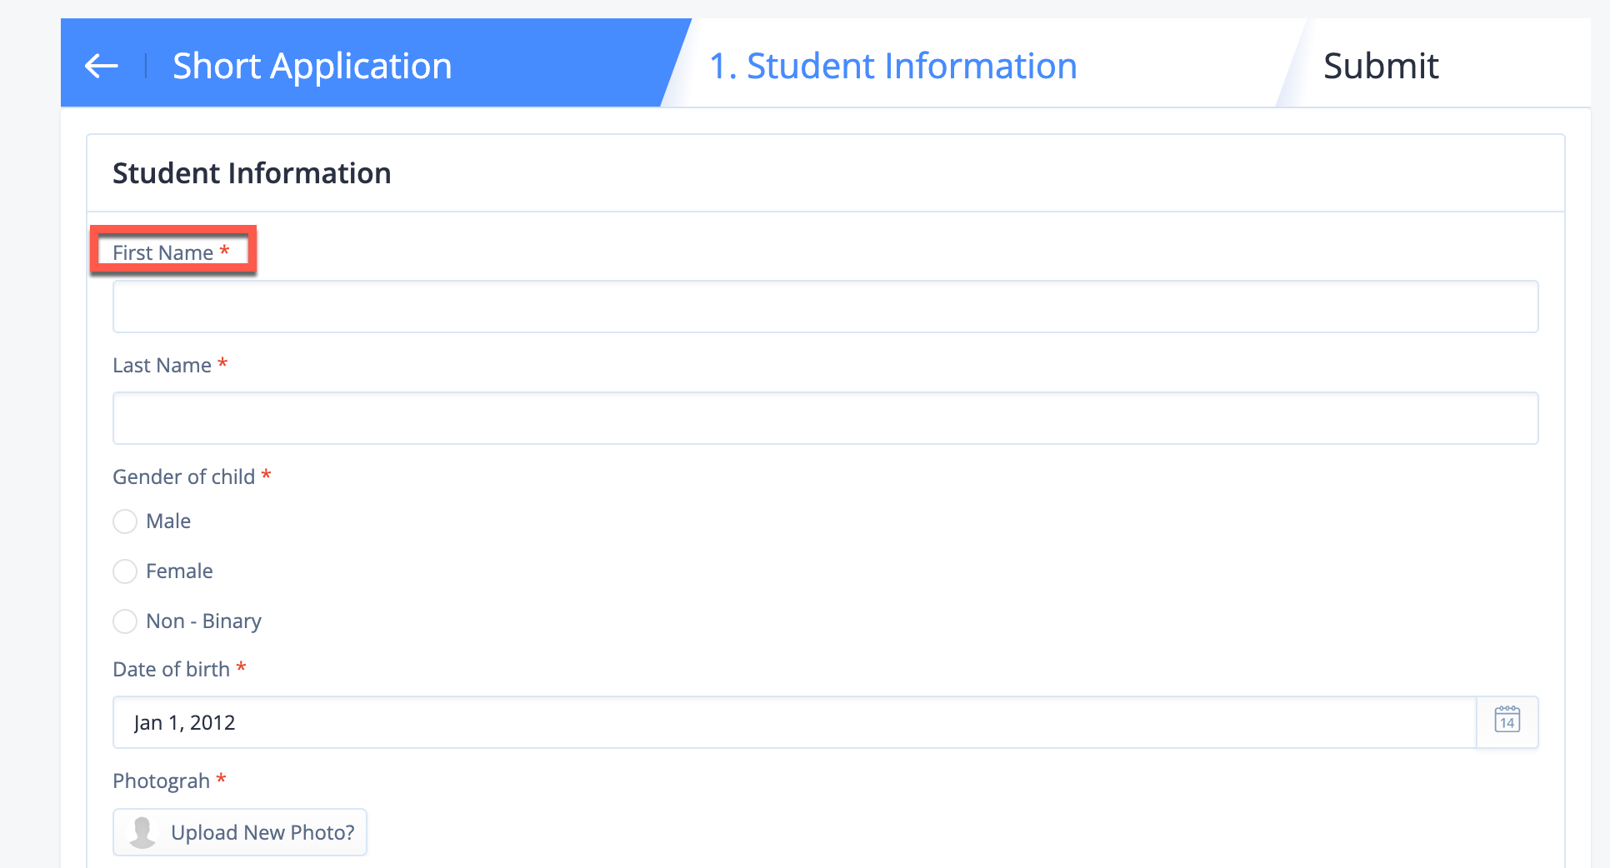Click the Date of birth label
The image size is (1610, 868).
(x=171, y=669)
